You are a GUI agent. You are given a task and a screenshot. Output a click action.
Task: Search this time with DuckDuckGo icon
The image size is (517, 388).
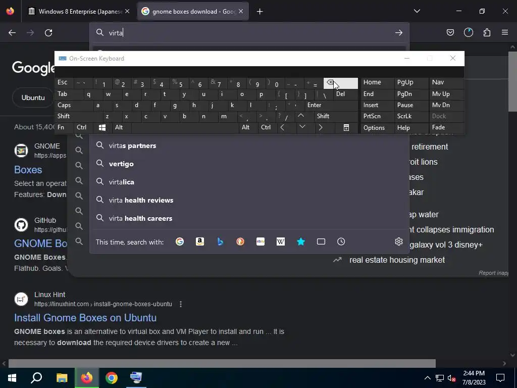click(240, 241)
